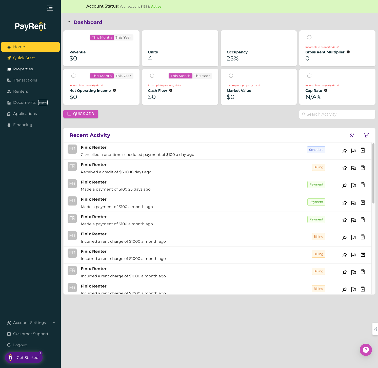Refresh the Gross Rent Multiplier card
This screenshot has width=378, height=368.
pyautogui.click(x=309, y=37)
